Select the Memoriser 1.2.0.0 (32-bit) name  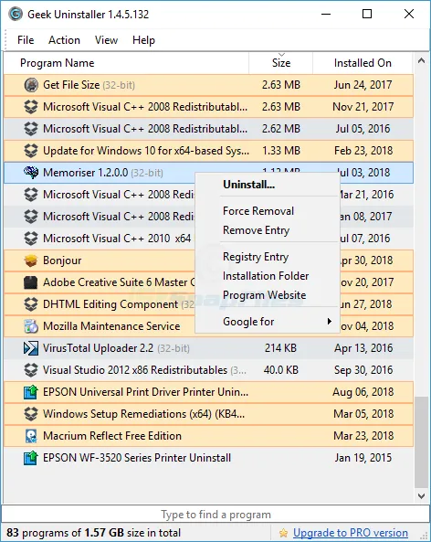pos(103,173)
